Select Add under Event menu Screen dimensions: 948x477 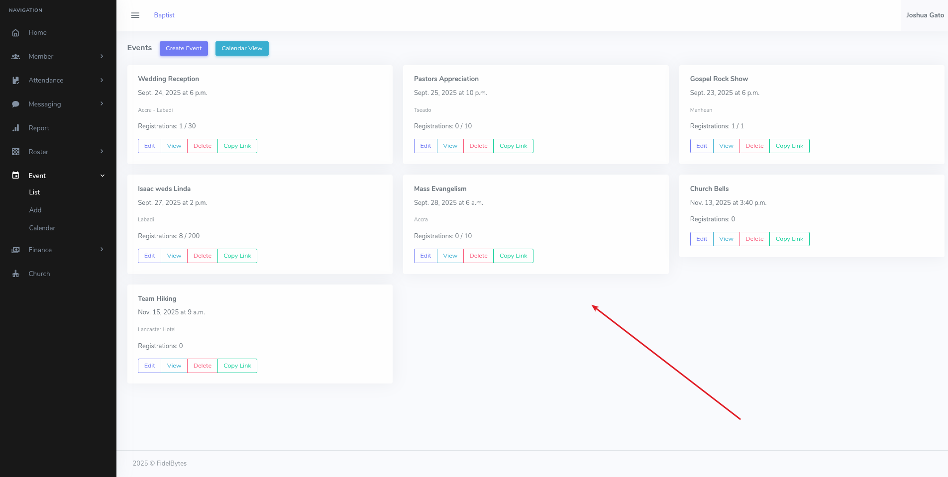[x=35, y=210]
